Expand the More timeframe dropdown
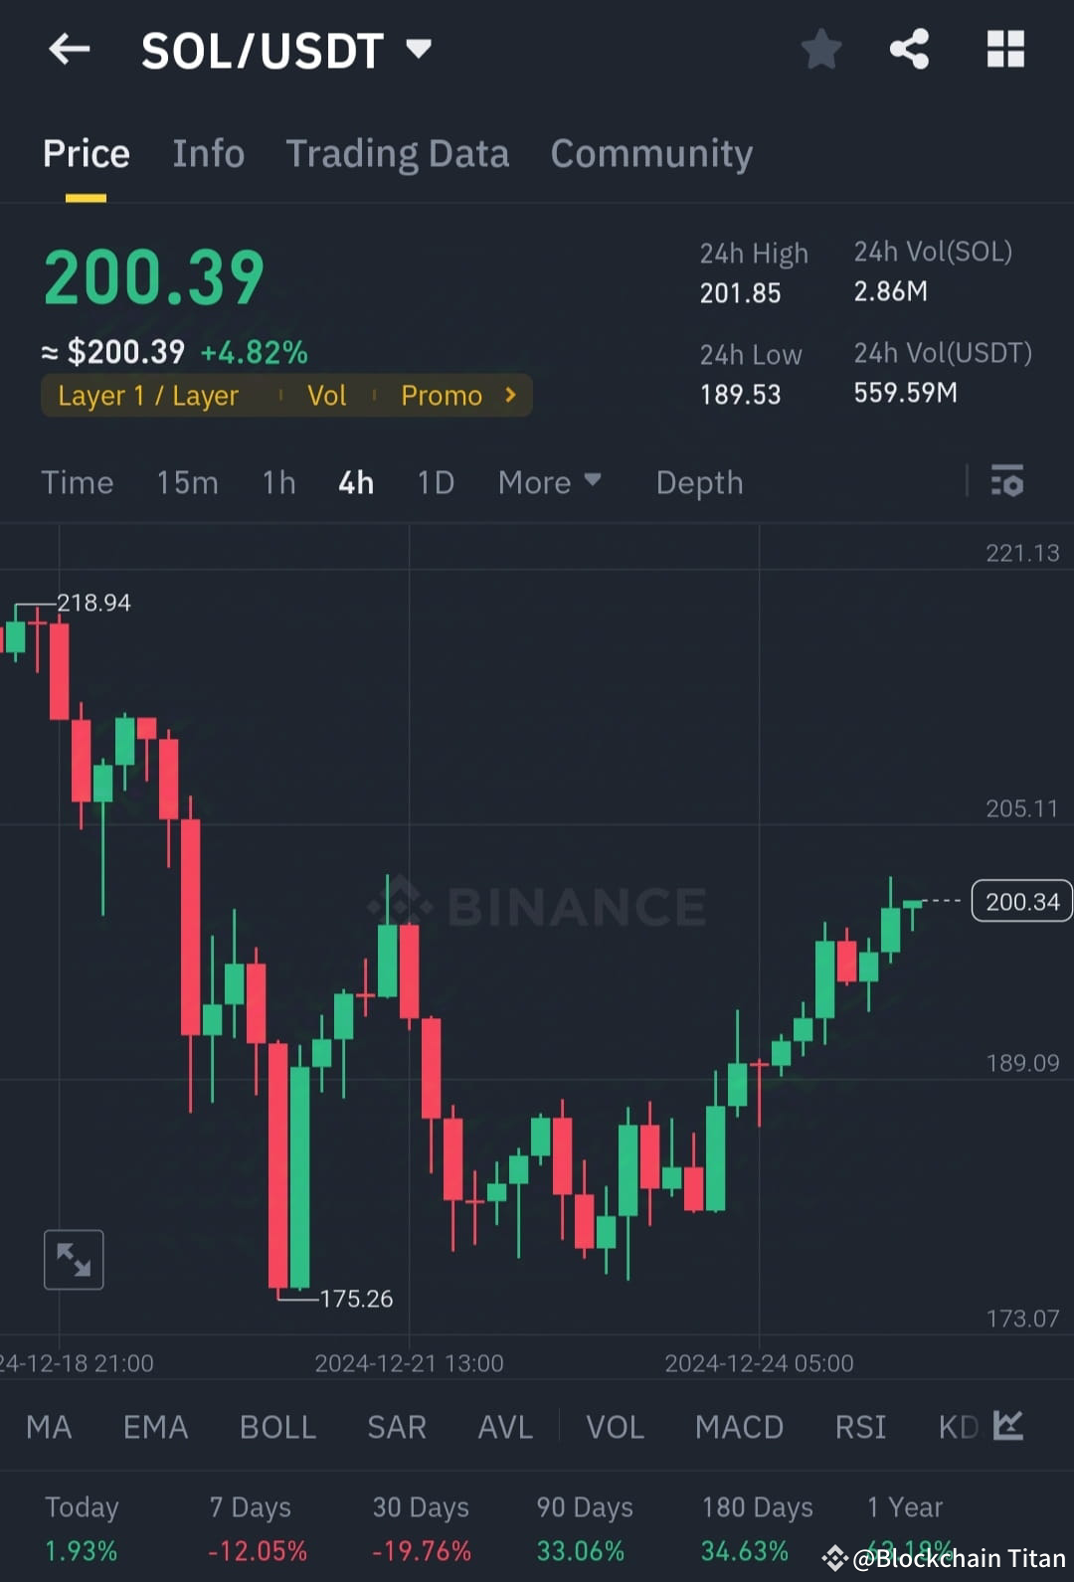Viewport: 1074px width, 1582px height. (550, 482)
